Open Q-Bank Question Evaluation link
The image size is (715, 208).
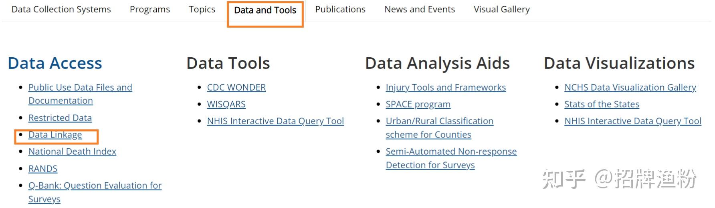(x=95, y=186)
